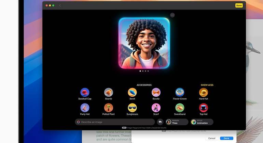263x143 pixels.
Task: Focus the Describe an image field
Action: [115, 122]
